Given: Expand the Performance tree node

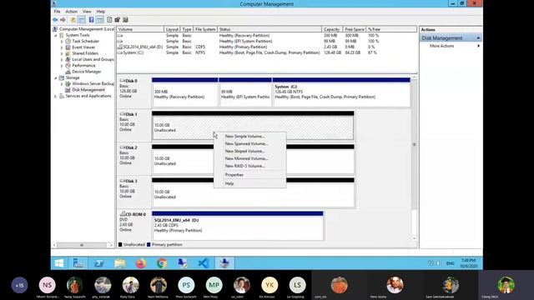Looking at the screenshot, I should (x=62, y=66).
